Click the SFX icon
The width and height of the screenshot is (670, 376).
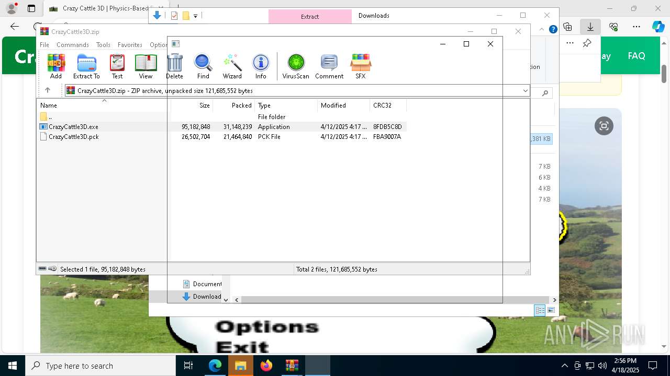tap(361, 66)
